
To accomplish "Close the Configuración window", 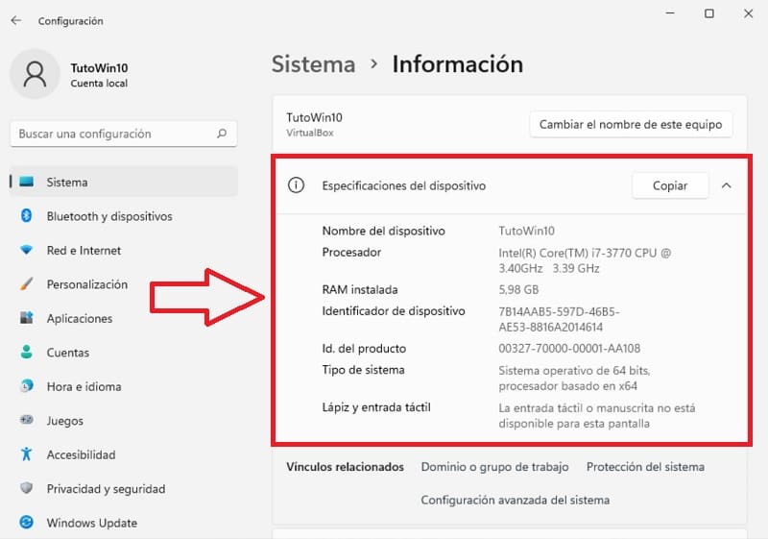I will pos(748,13).
